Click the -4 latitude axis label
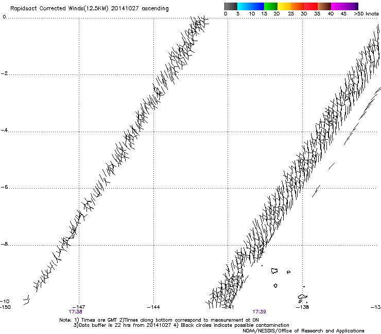Image resolution: width=381 pixels, height=334 pixels. (4, 130)
